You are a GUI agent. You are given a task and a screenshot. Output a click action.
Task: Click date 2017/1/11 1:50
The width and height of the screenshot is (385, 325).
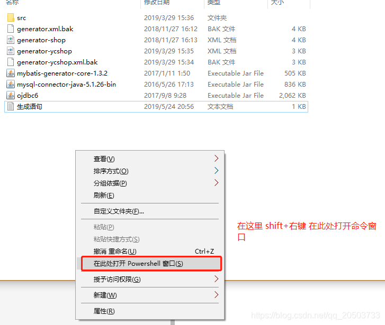click(x=167, y=73)
